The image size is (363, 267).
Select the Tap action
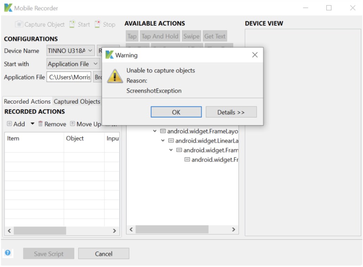tap(132, 36)
